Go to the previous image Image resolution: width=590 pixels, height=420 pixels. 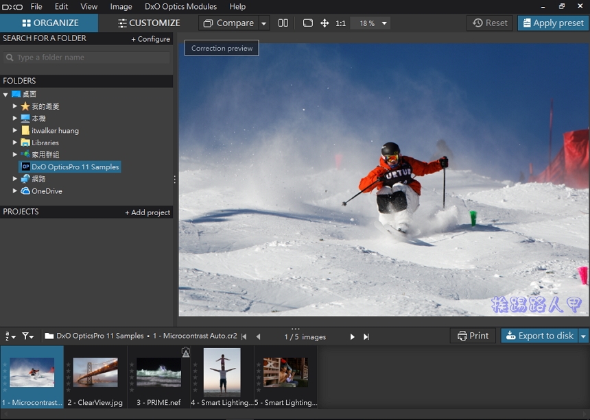click(258, 336)
